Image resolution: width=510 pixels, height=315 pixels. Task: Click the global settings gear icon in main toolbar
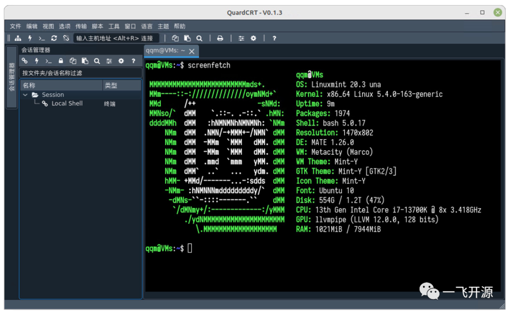pos(254,38)
